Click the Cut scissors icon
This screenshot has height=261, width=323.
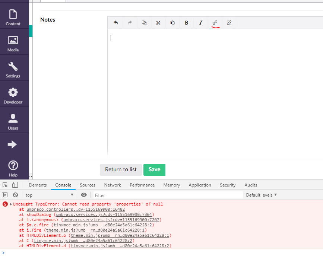[158, 23]
